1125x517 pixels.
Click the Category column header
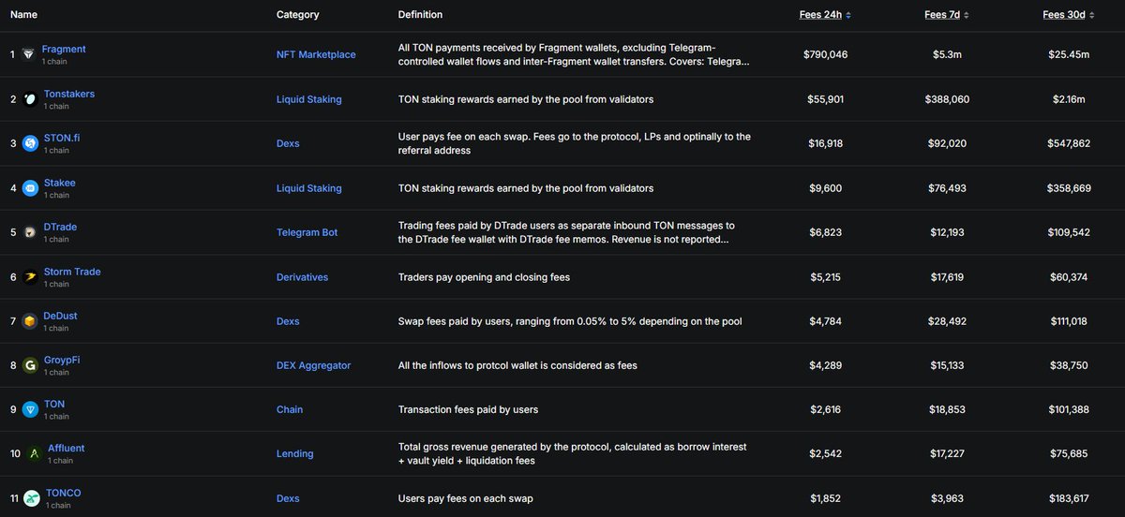(298, 15)
